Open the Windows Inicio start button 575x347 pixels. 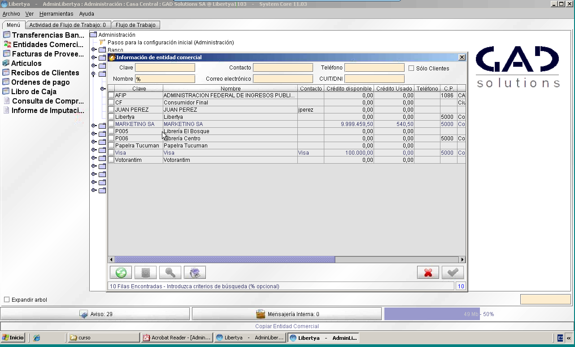click(13, 338)
